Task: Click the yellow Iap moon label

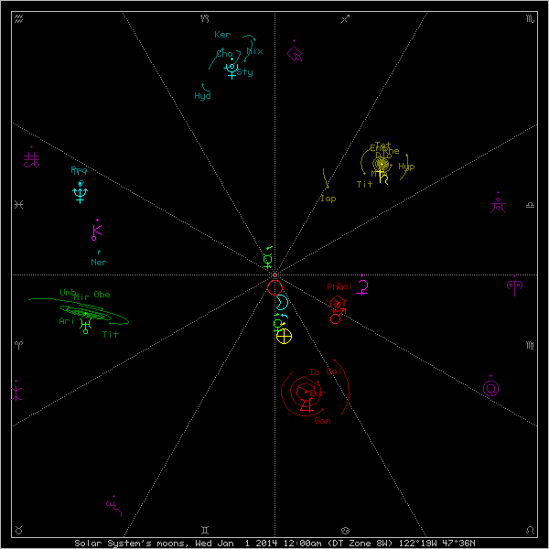Action: [327, 198]
